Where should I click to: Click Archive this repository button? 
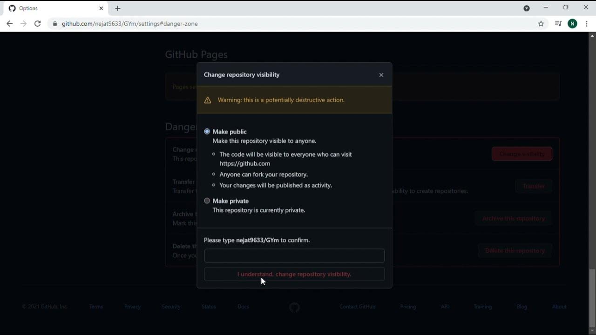pos(514,218)
